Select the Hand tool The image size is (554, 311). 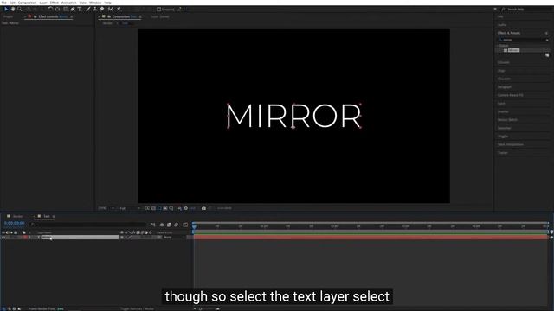tap(13, 10)
